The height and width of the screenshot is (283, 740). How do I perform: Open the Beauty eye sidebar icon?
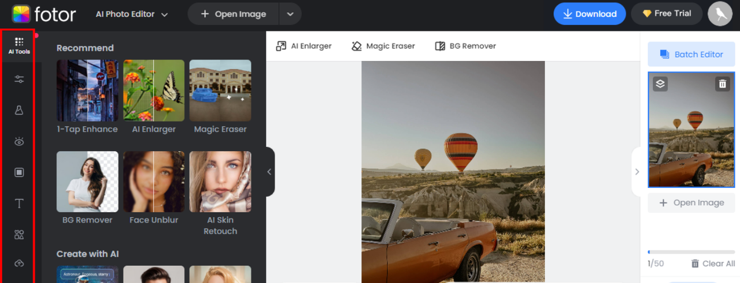point(19,141)
